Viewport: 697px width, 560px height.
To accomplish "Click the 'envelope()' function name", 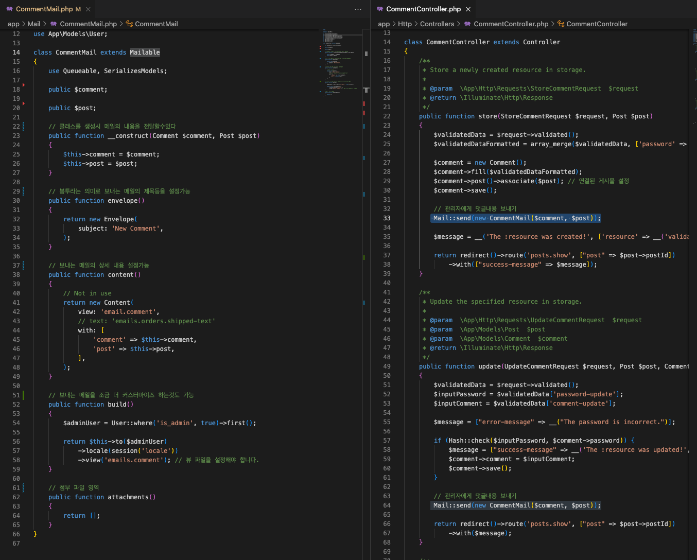I will 126,201.
